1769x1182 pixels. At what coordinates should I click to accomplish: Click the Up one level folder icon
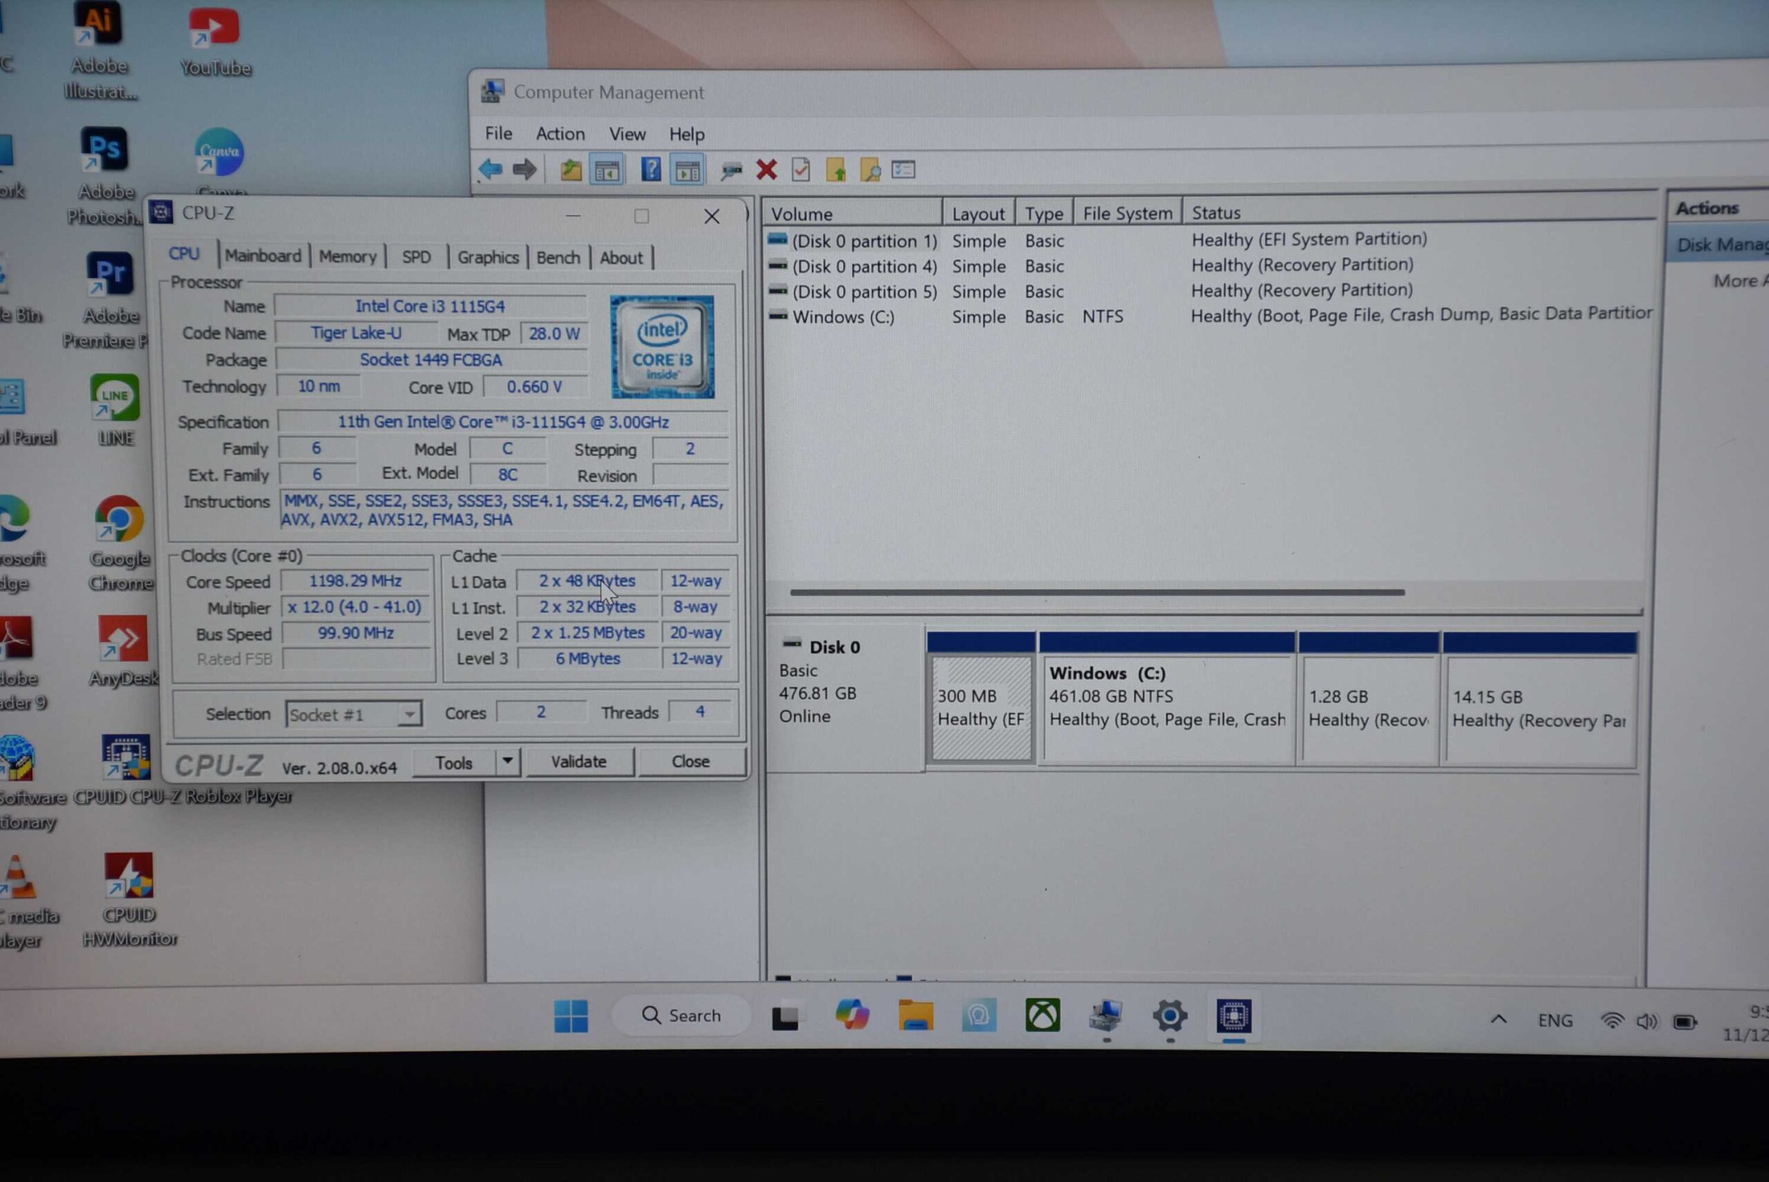point(571,170)
